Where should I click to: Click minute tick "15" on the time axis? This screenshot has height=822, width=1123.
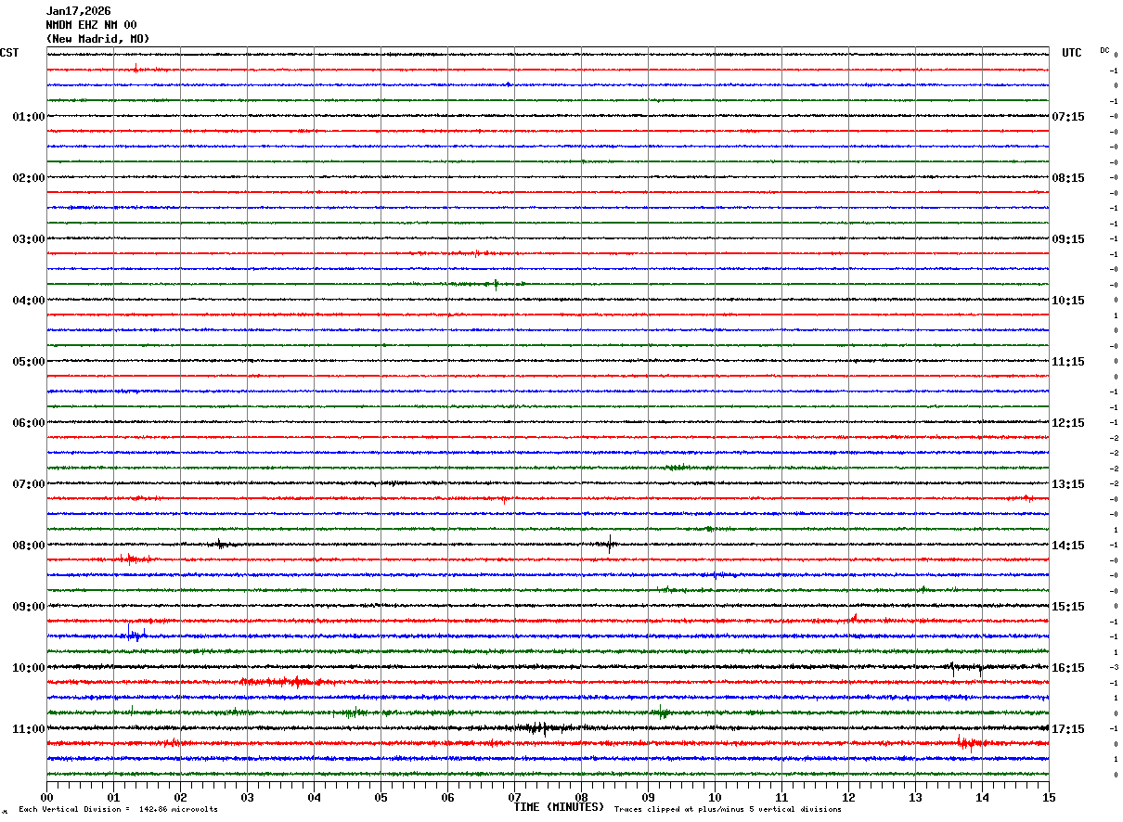(x=1049, y=796)
